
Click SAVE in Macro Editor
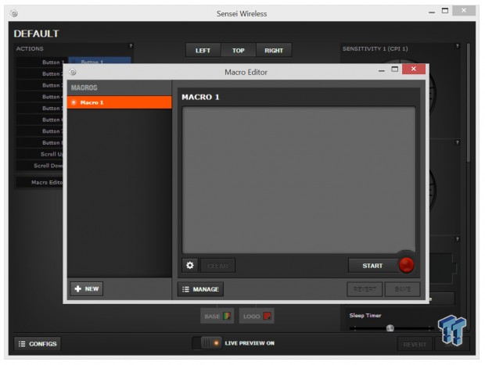click(402, 289)
